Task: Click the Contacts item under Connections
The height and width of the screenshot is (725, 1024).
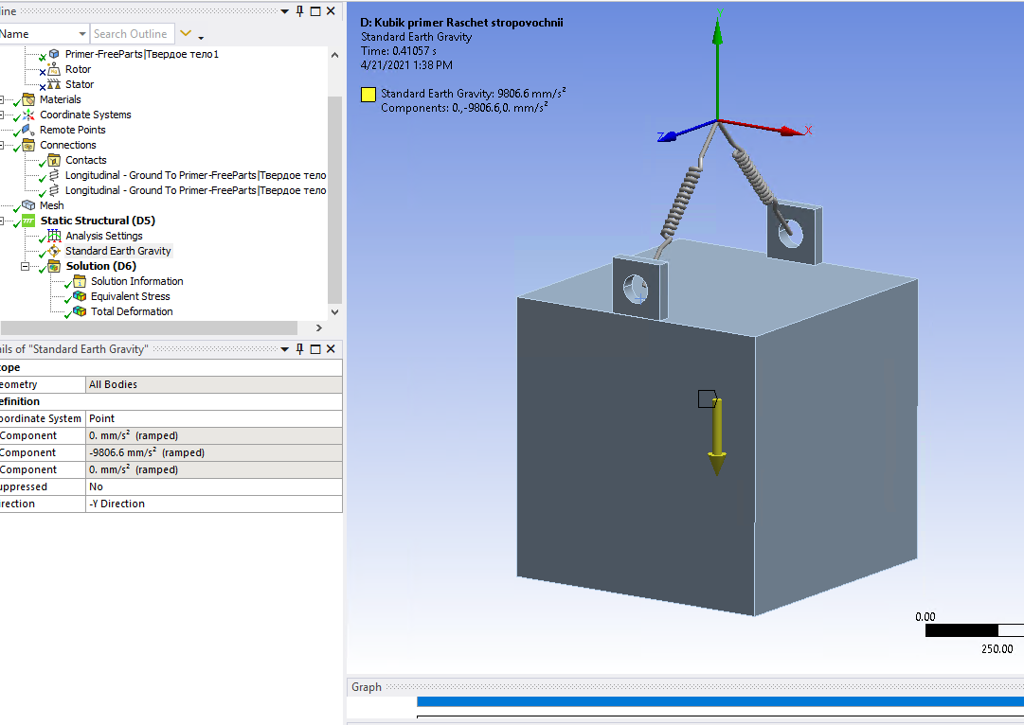Action: (x=85, y=160)
